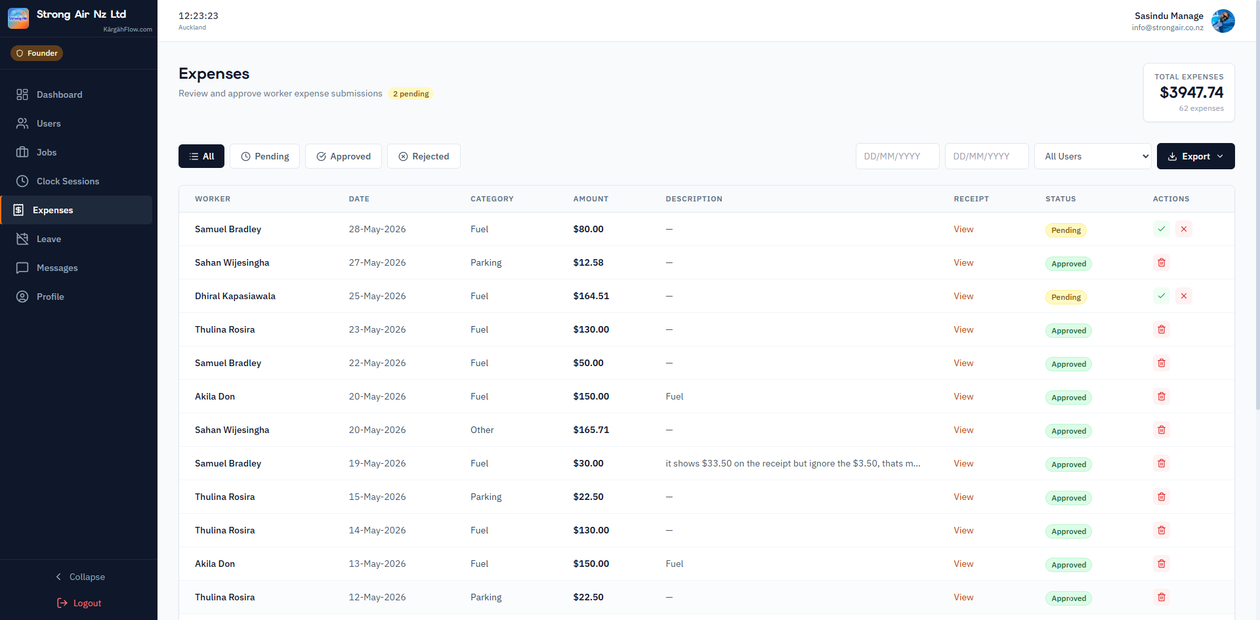Collapse the sidebar
Screen dimensions: 1260x620
79,577
